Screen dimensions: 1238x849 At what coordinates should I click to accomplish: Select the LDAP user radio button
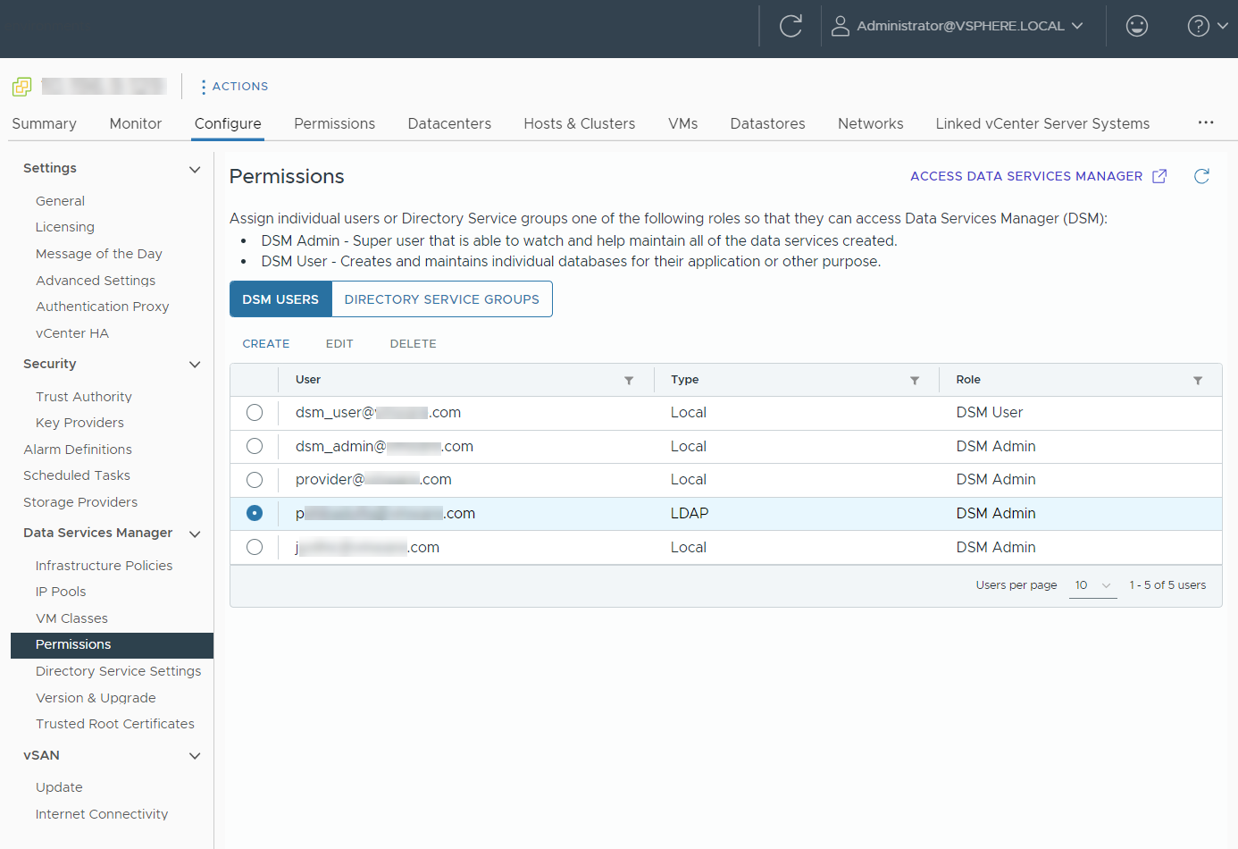[255, 513]
